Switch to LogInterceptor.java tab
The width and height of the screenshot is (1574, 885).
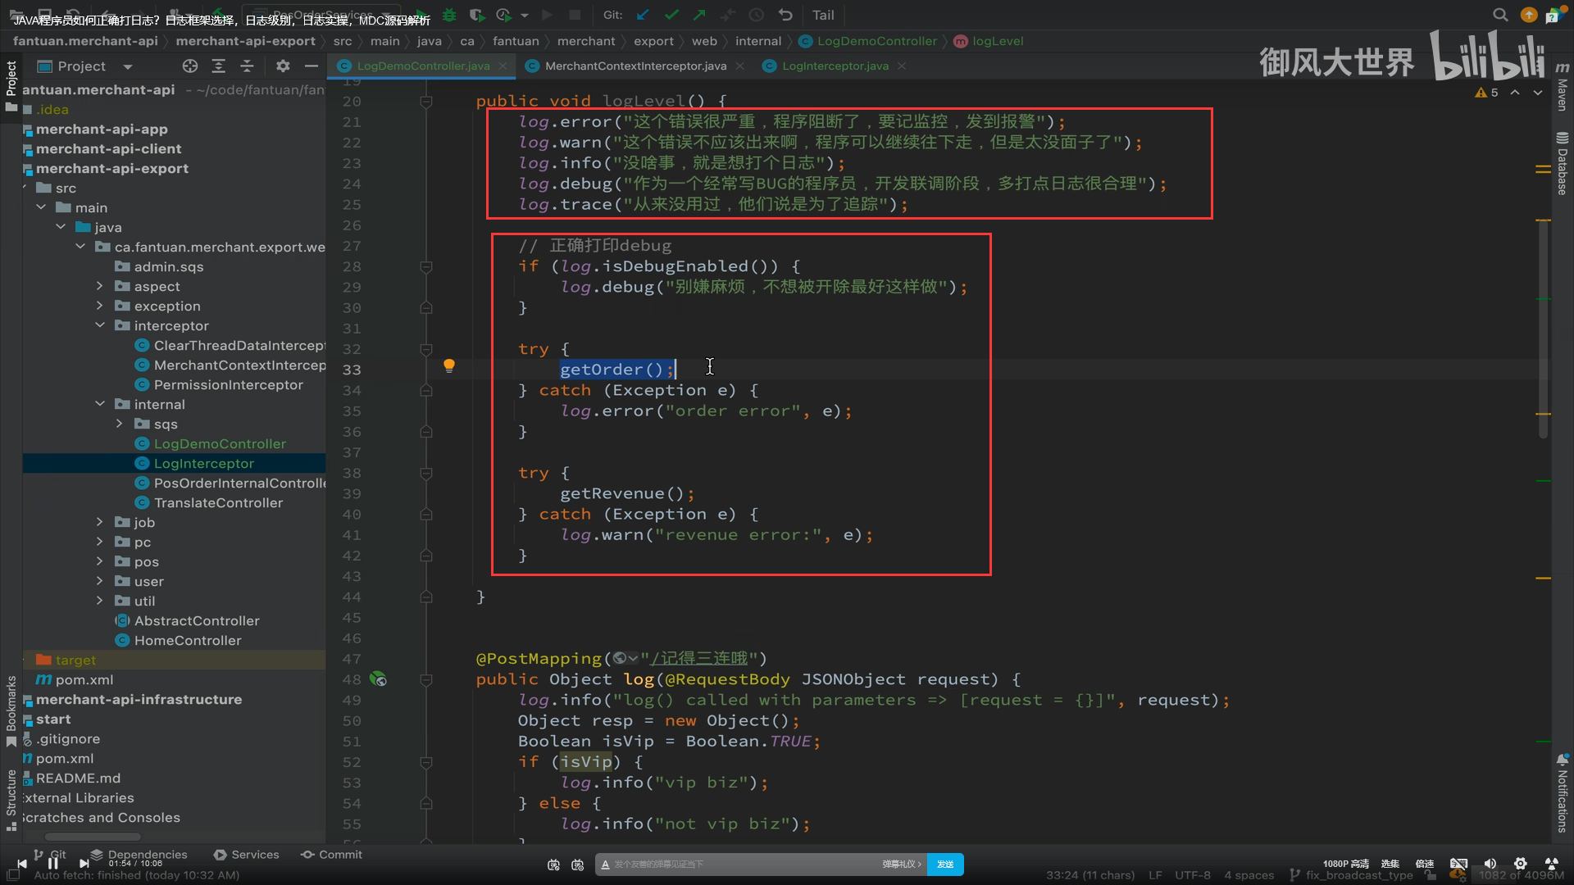[835, 66]
